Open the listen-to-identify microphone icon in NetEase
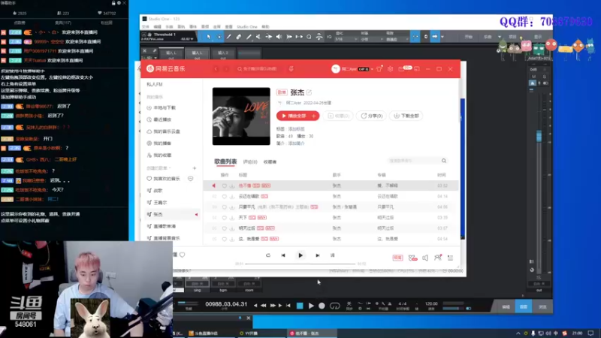The height and width of the screenshot is (338, 601). [291, 69]
